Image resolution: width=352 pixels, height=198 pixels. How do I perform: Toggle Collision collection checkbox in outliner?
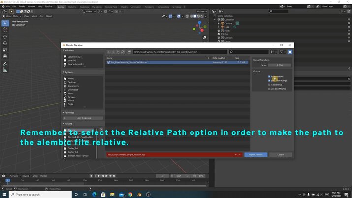point(219,38)
